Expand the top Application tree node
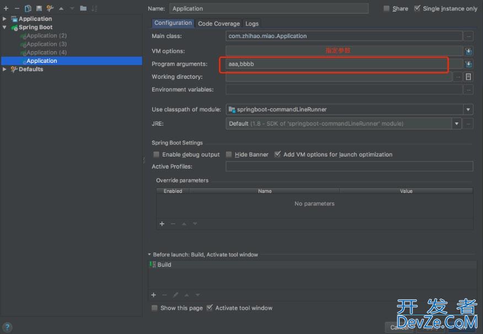The height and width of the screenshot is (334, 483). tap(4, 19)
